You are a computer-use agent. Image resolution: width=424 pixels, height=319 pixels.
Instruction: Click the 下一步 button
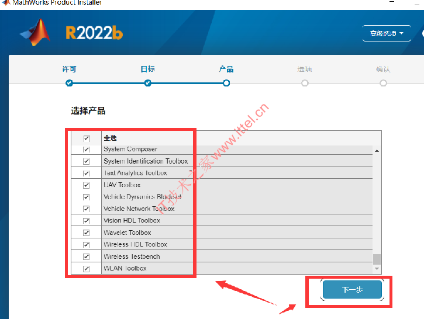click(352, 290)
